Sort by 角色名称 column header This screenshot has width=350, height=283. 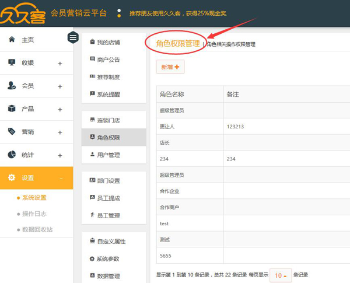click(x=171, y=94)
